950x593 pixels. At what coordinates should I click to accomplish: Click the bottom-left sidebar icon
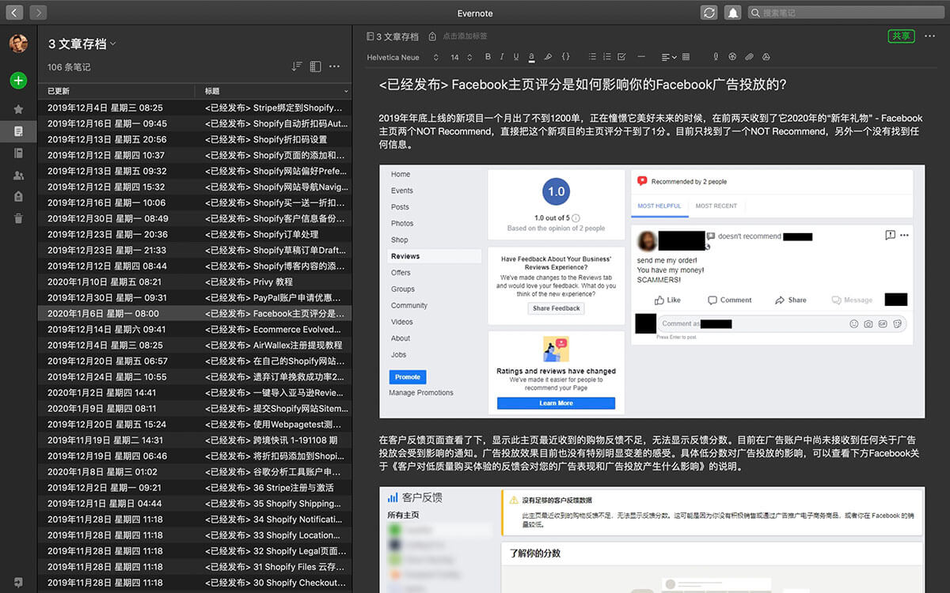[18, 582]
